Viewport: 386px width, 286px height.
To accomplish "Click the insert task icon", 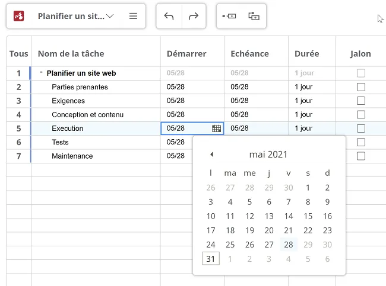I will [x=229, y=16].
